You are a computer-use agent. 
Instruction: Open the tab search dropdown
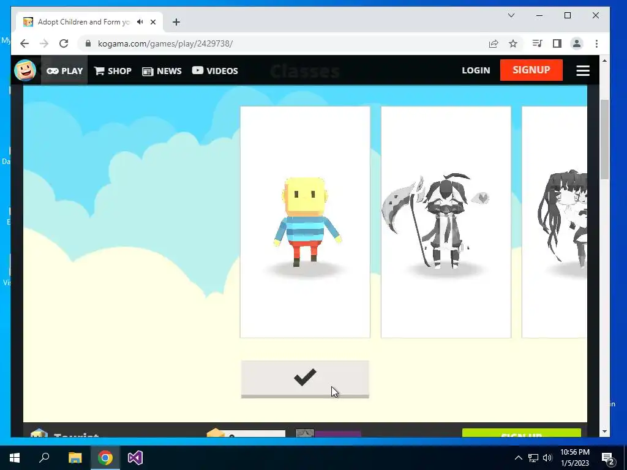pyautogui.click(x=511, y=15)
